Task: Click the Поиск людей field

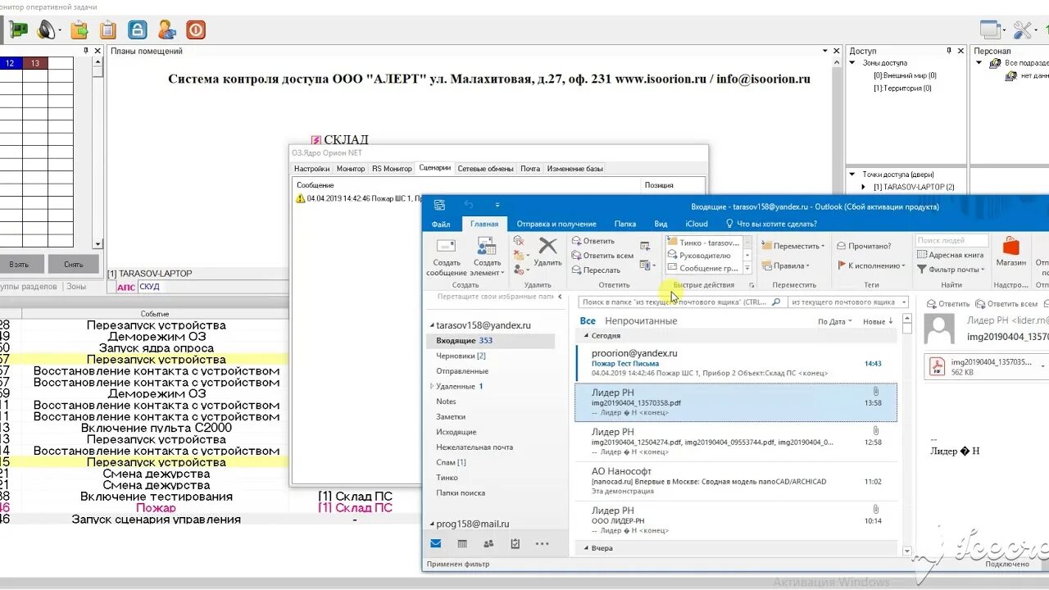Action: click(x=951, y=241)
